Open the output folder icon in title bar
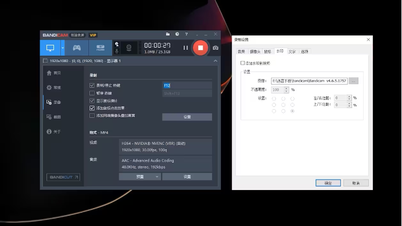The image size is (402, 226). [168, 34]
